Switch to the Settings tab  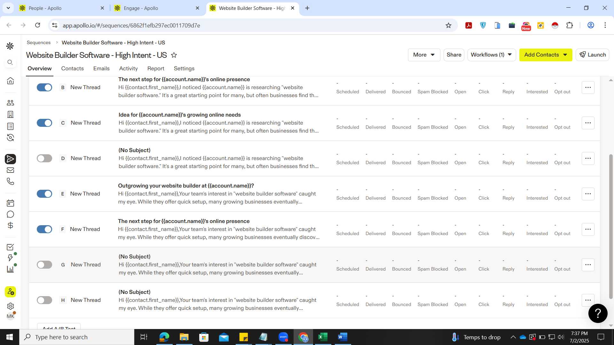(184, 68)
